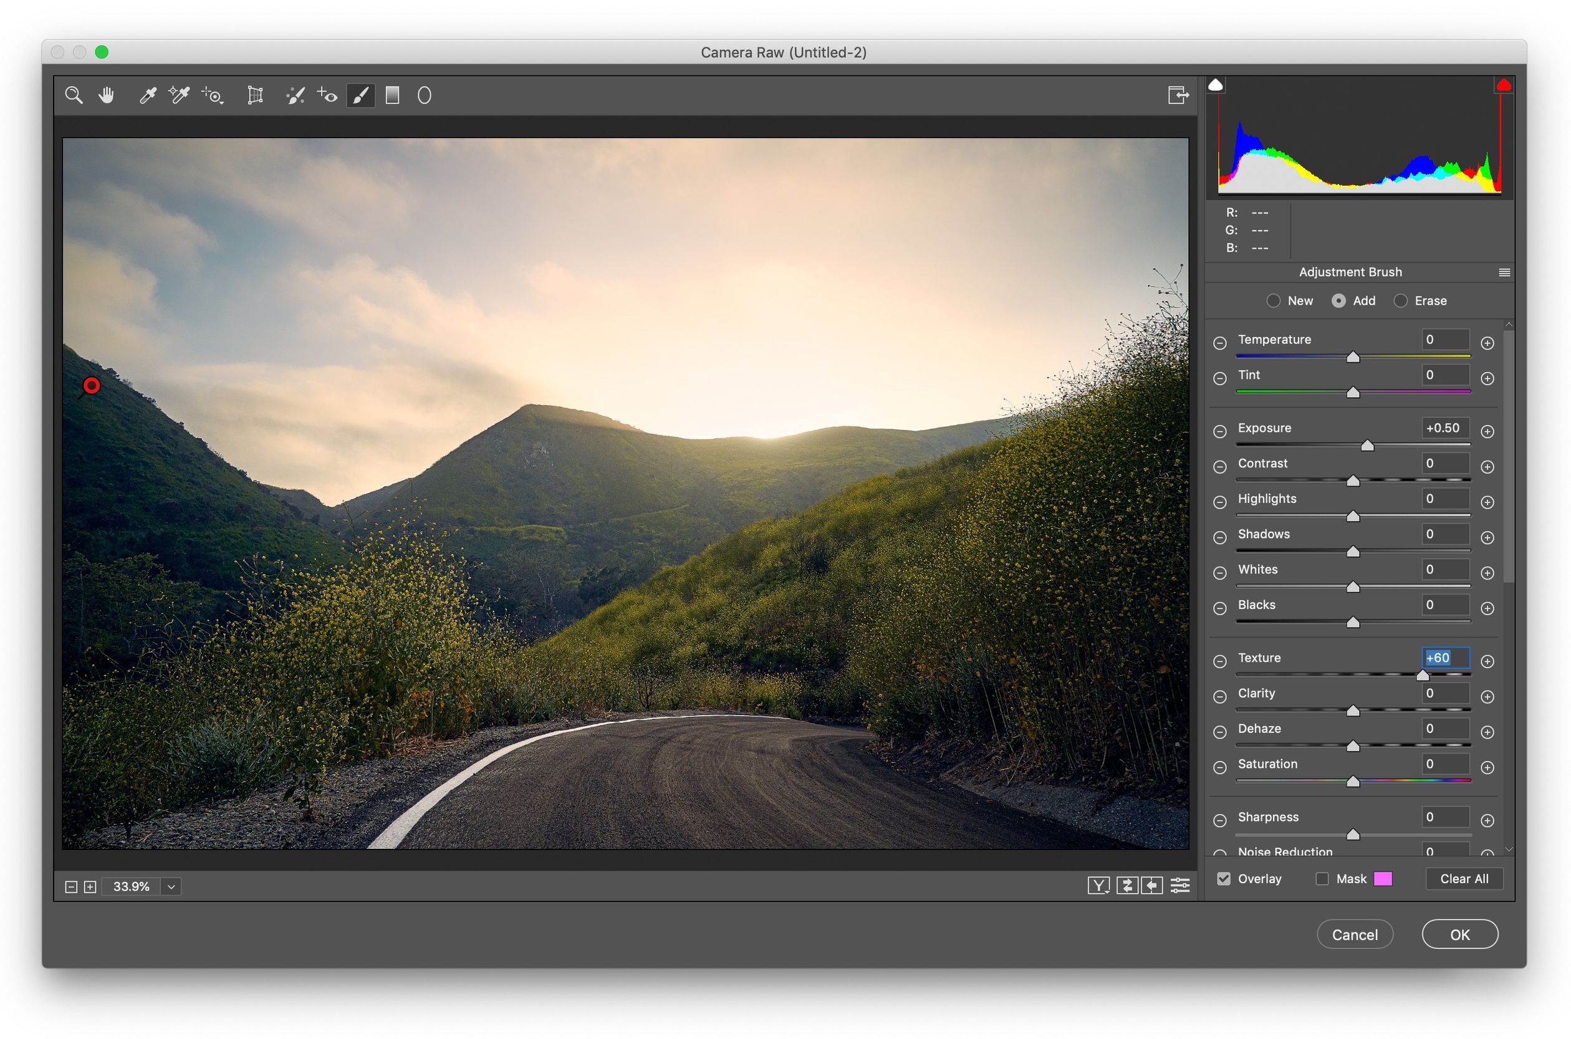Select the Hand tool

coord(107,95)
